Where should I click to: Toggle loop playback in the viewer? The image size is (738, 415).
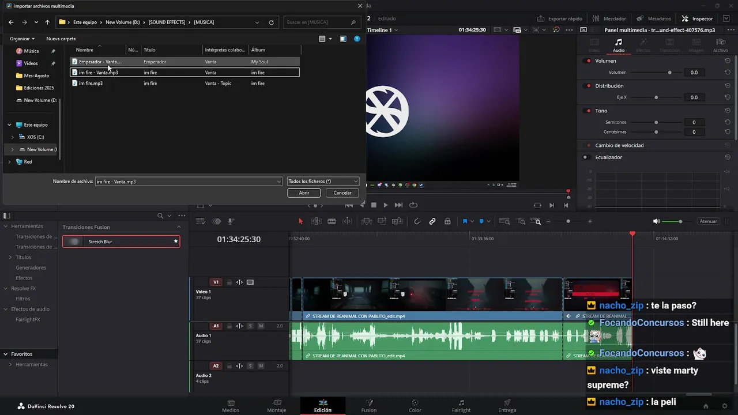[413, 205]
